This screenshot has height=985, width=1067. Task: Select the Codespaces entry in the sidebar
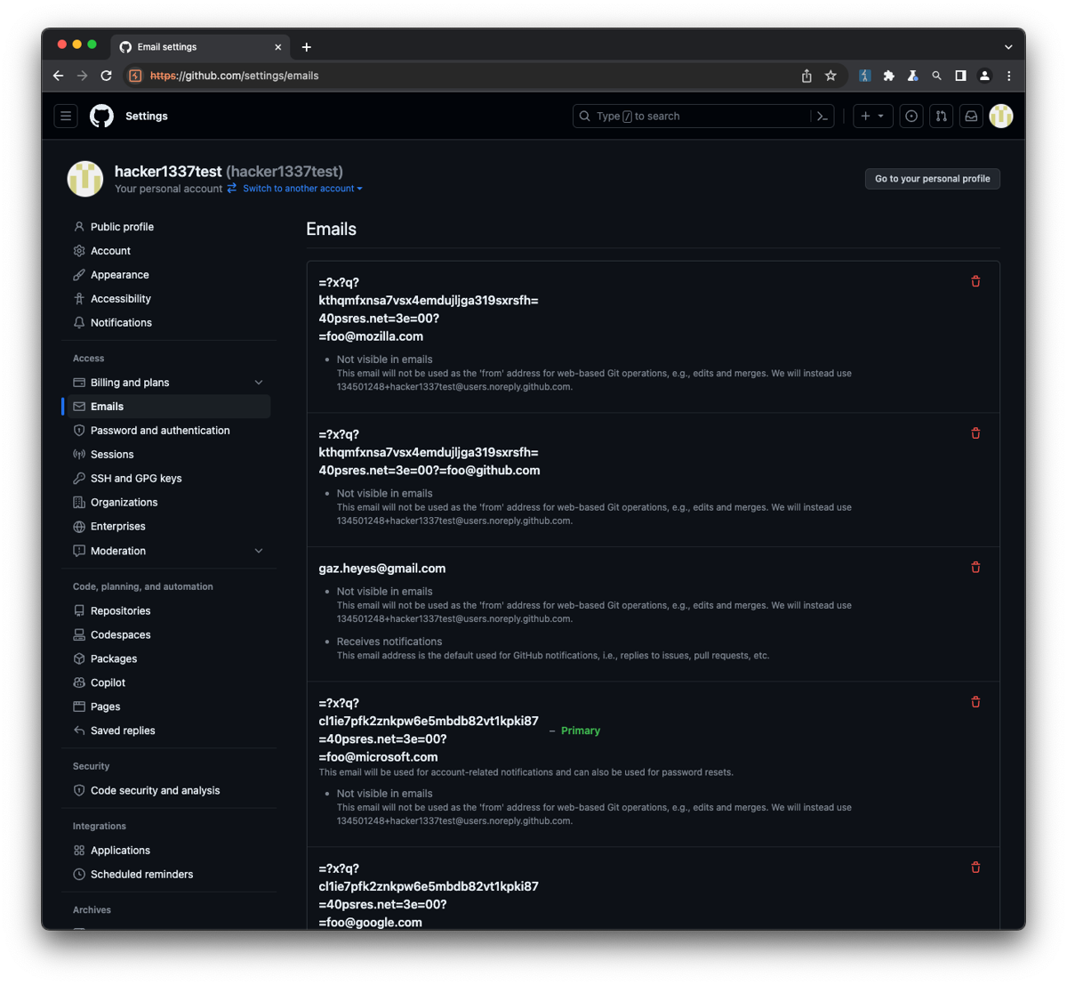click(x=120, y=634)
